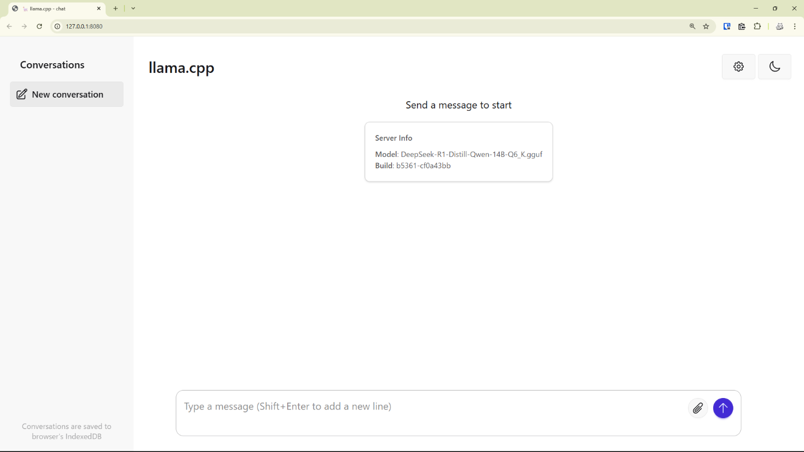Click the Server Info card title
Viewport: 804px width, 452px height.
[x=394, y=138]
